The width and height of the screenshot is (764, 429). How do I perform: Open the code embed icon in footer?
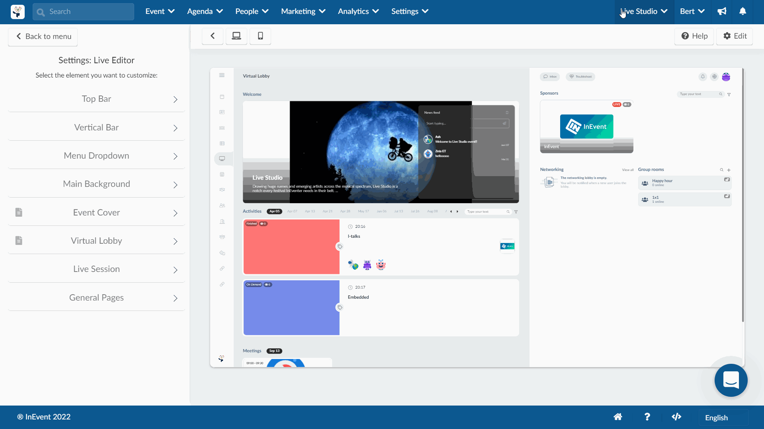(676, 417)
